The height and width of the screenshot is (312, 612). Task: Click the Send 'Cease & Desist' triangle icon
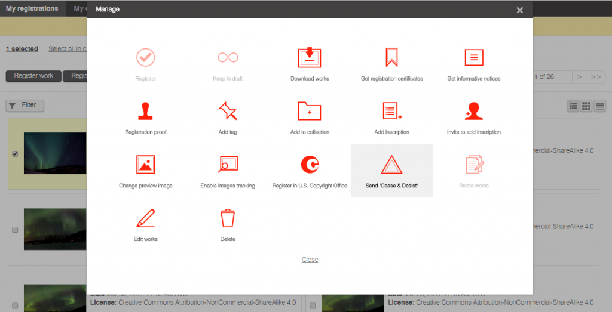(x=391, y=165)
